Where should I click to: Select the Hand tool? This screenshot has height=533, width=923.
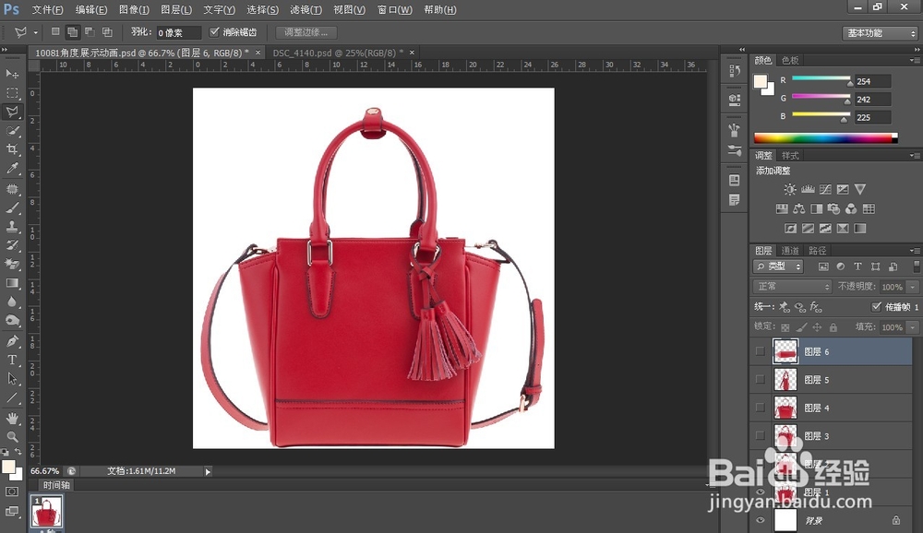[12, 419]
